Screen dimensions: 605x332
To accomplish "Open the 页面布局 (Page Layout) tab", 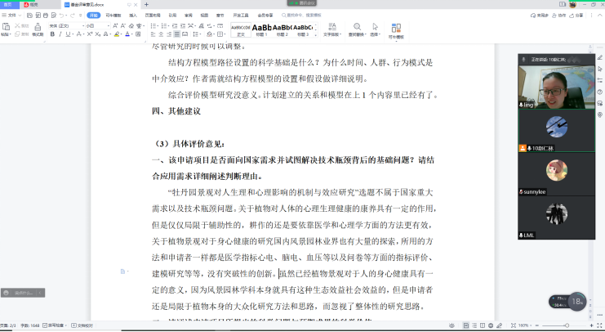I will (x=153, y=15).
